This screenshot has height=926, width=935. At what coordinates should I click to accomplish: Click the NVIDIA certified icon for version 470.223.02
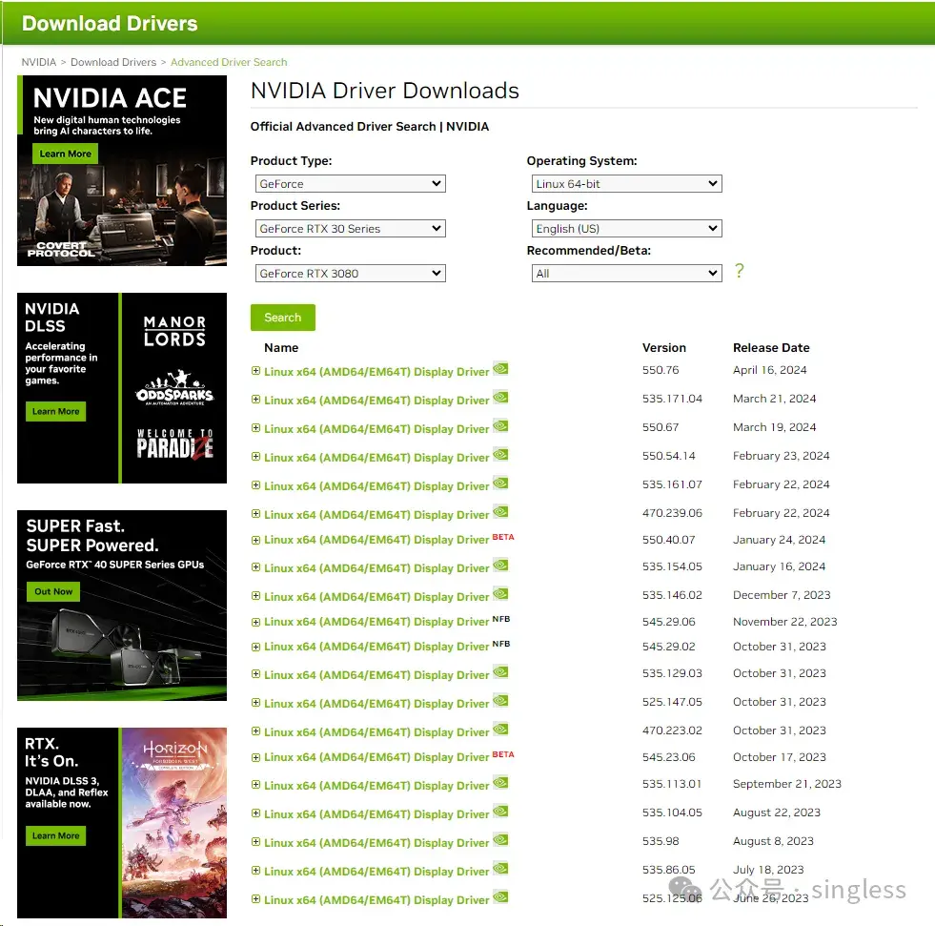[x=500, y=730]
